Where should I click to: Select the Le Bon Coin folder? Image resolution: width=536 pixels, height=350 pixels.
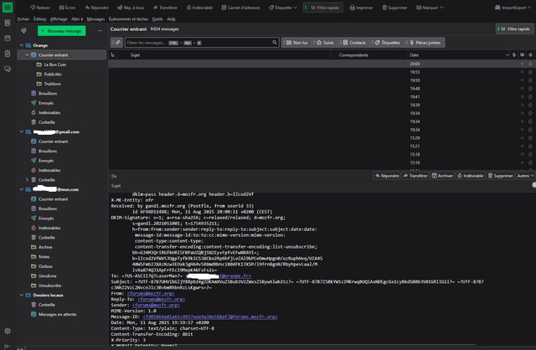54,64
